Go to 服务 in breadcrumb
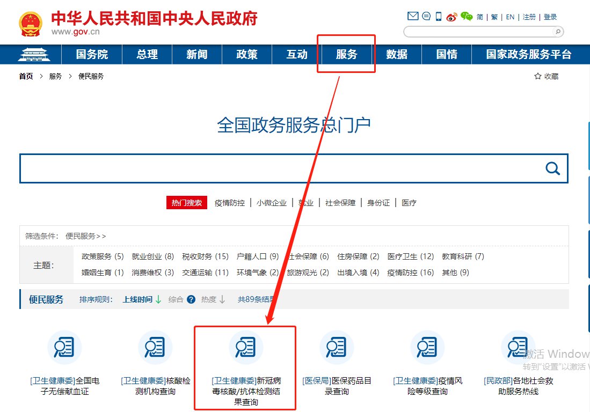 [x=55, y=76]
